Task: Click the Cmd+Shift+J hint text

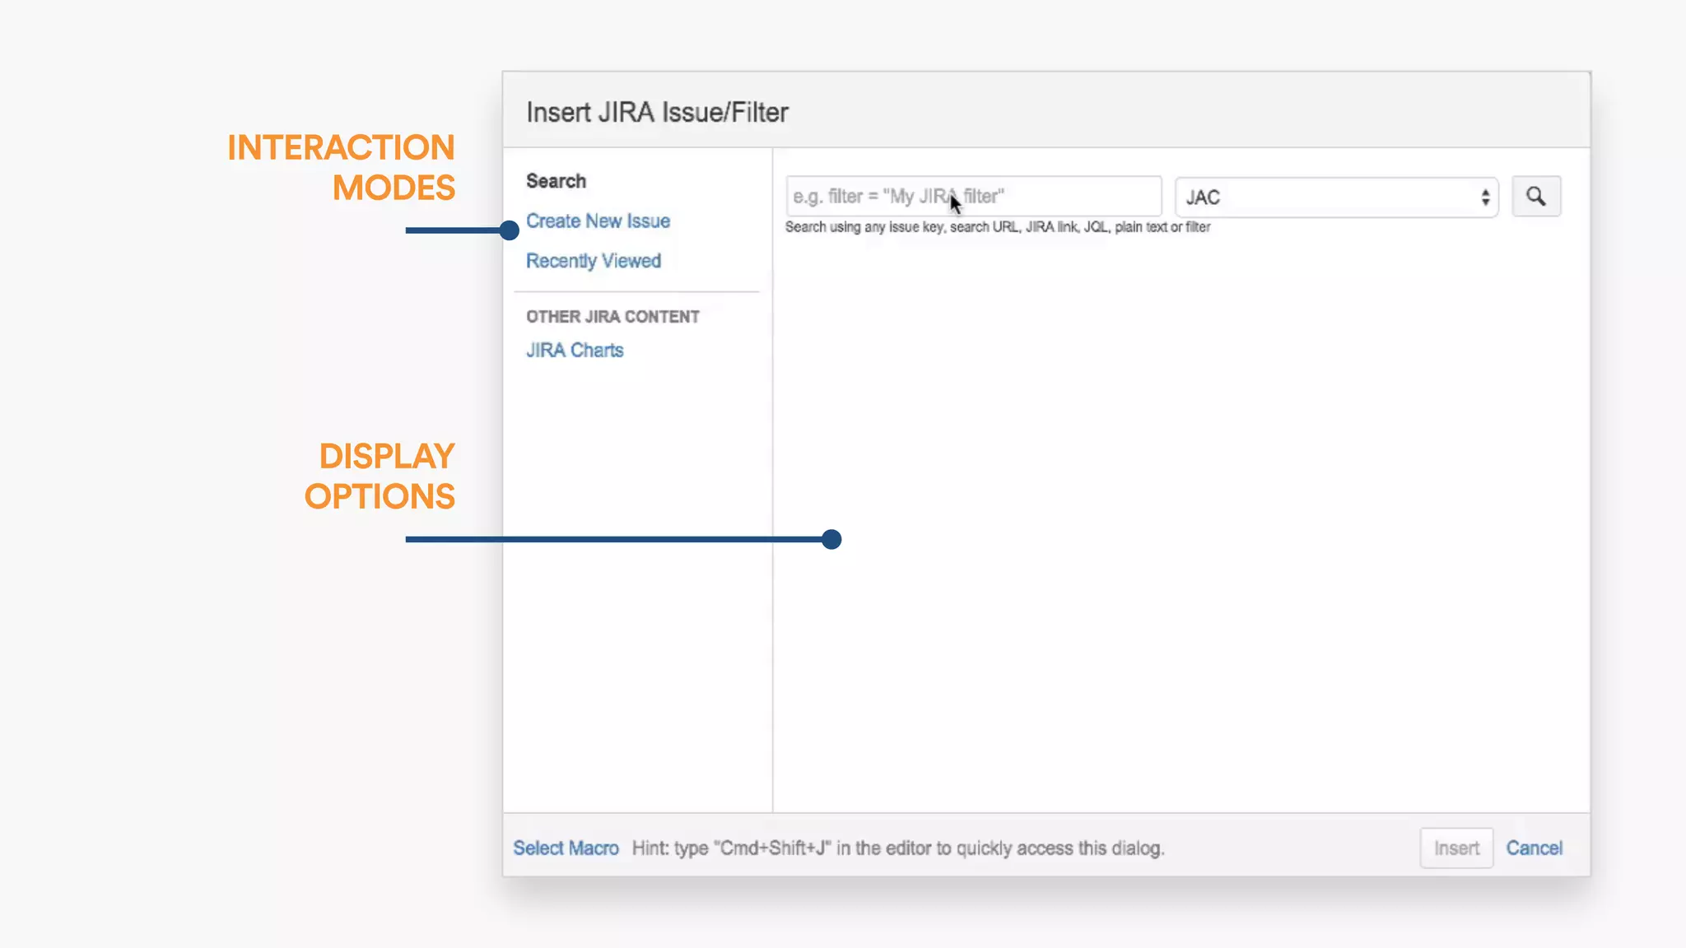Action: point(898,848)
